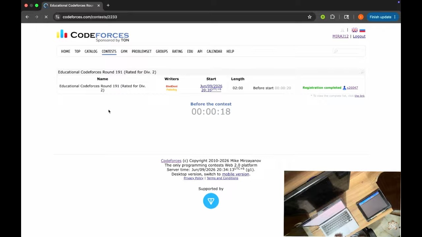The height and width of the screenshot is (237, 422).
Task: Open the CALENDAR menu item
Action: pos(214,51)
